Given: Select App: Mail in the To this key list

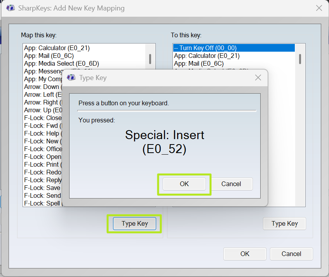Looking at the screenshot, I should [198, 63].
